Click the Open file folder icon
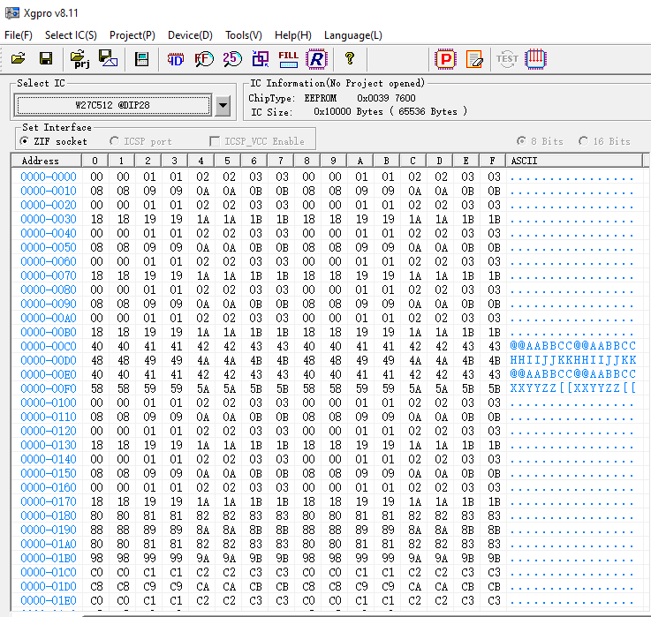 pos(18,58)
